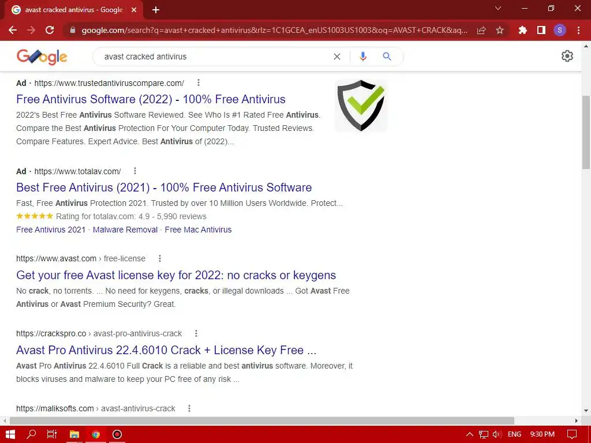Close the avast cracked antivirus tab

coord(134,10)
